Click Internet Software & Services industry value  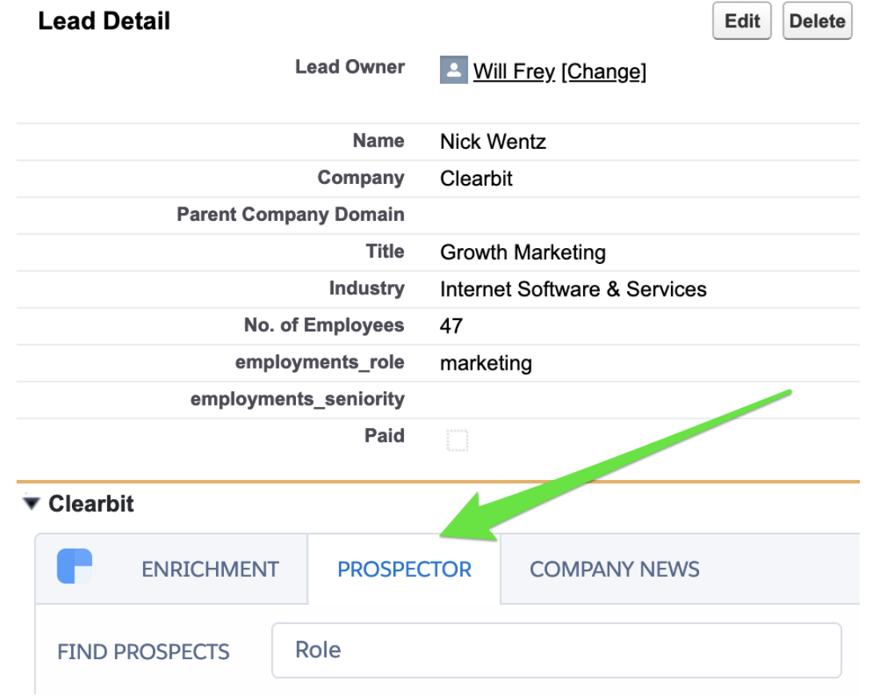[573, 289]
